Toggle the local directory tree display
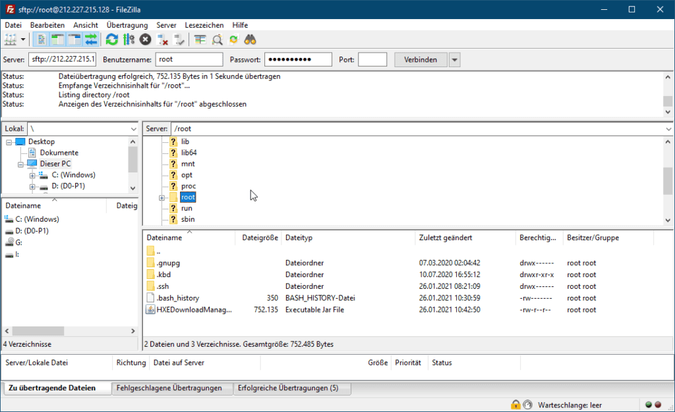Screen dimensions: 675x412 coord(58,40)
